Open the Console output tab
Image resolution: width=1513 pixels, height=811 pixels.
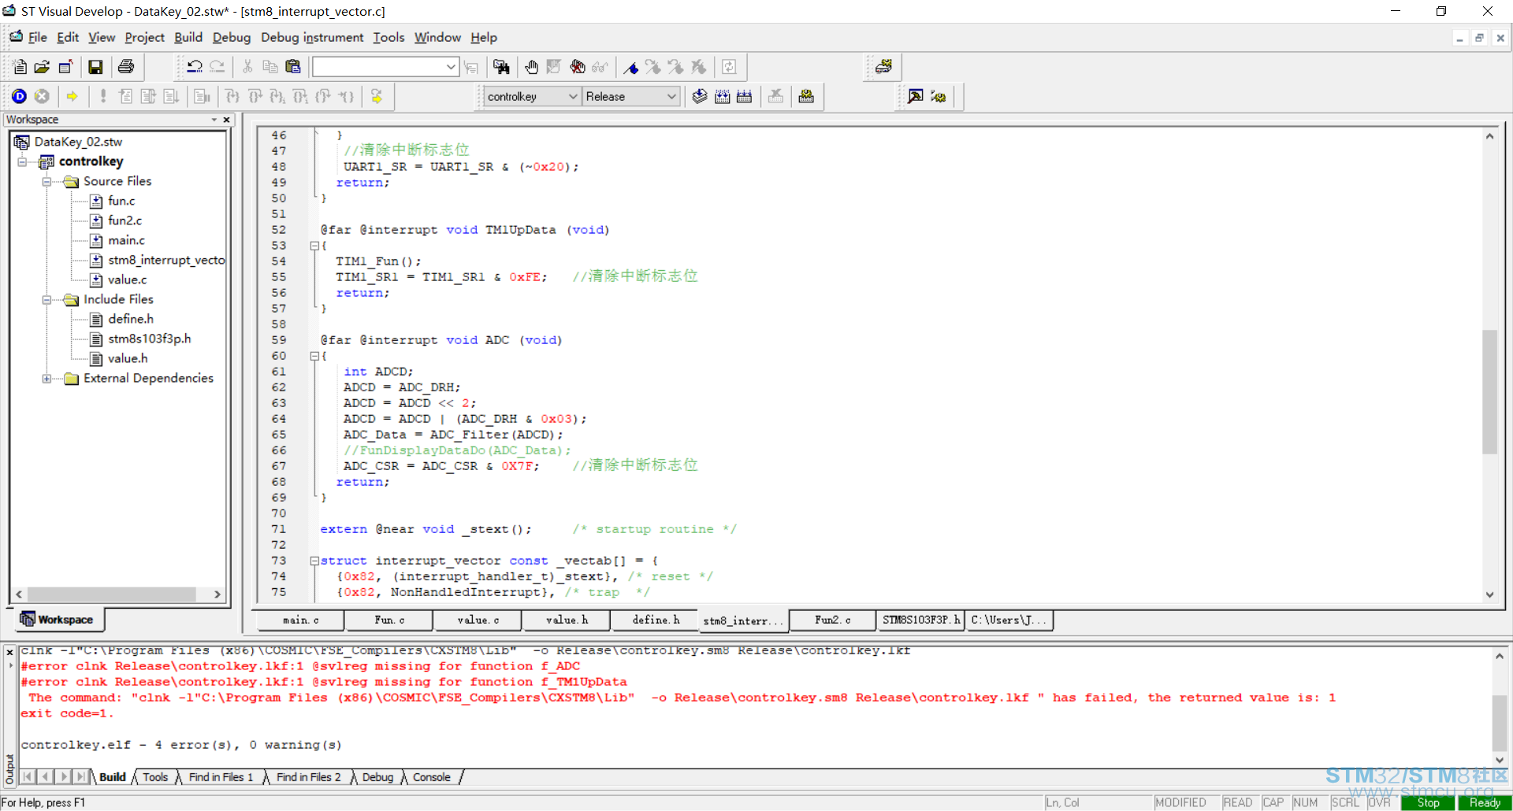(432, 777)
